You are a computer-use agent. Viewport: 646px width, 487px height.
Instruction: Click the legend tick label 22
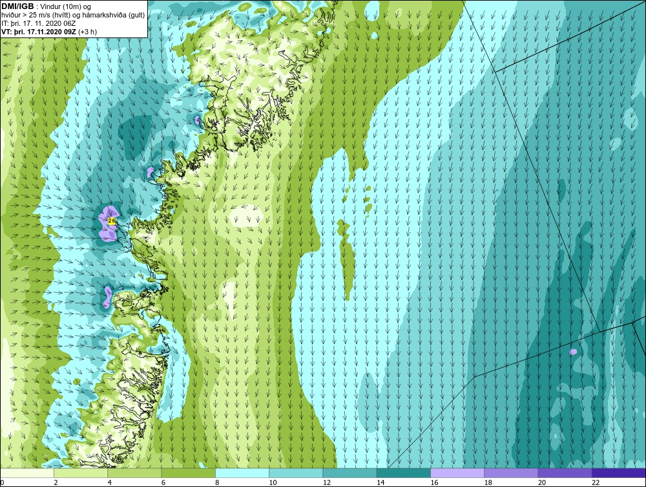pos(596,482)
